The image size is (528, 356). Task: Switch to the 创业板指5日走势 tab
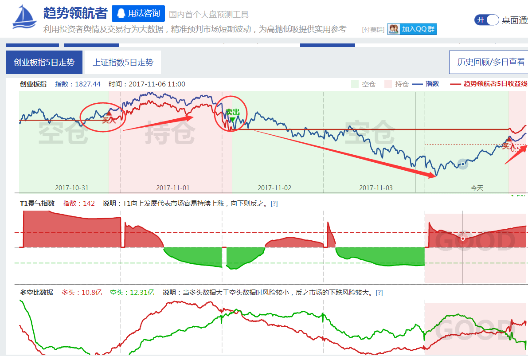pyautogui.click(x=44, y=63)
